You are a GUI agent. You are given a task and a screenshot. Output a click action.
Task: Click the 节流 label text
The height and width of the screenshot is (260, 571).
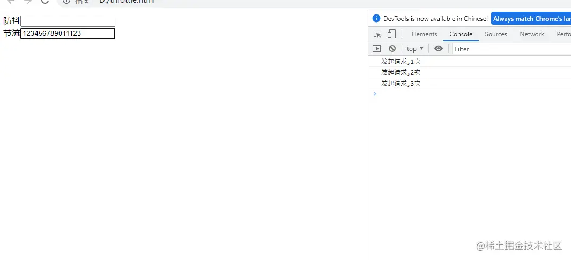(12, 33)
